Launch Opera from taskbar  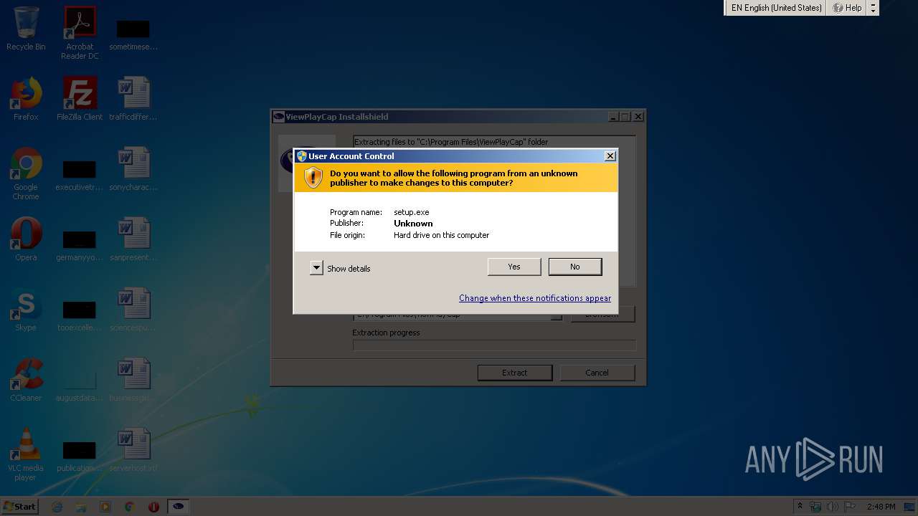pyautogui.click(x=153, y=507)
